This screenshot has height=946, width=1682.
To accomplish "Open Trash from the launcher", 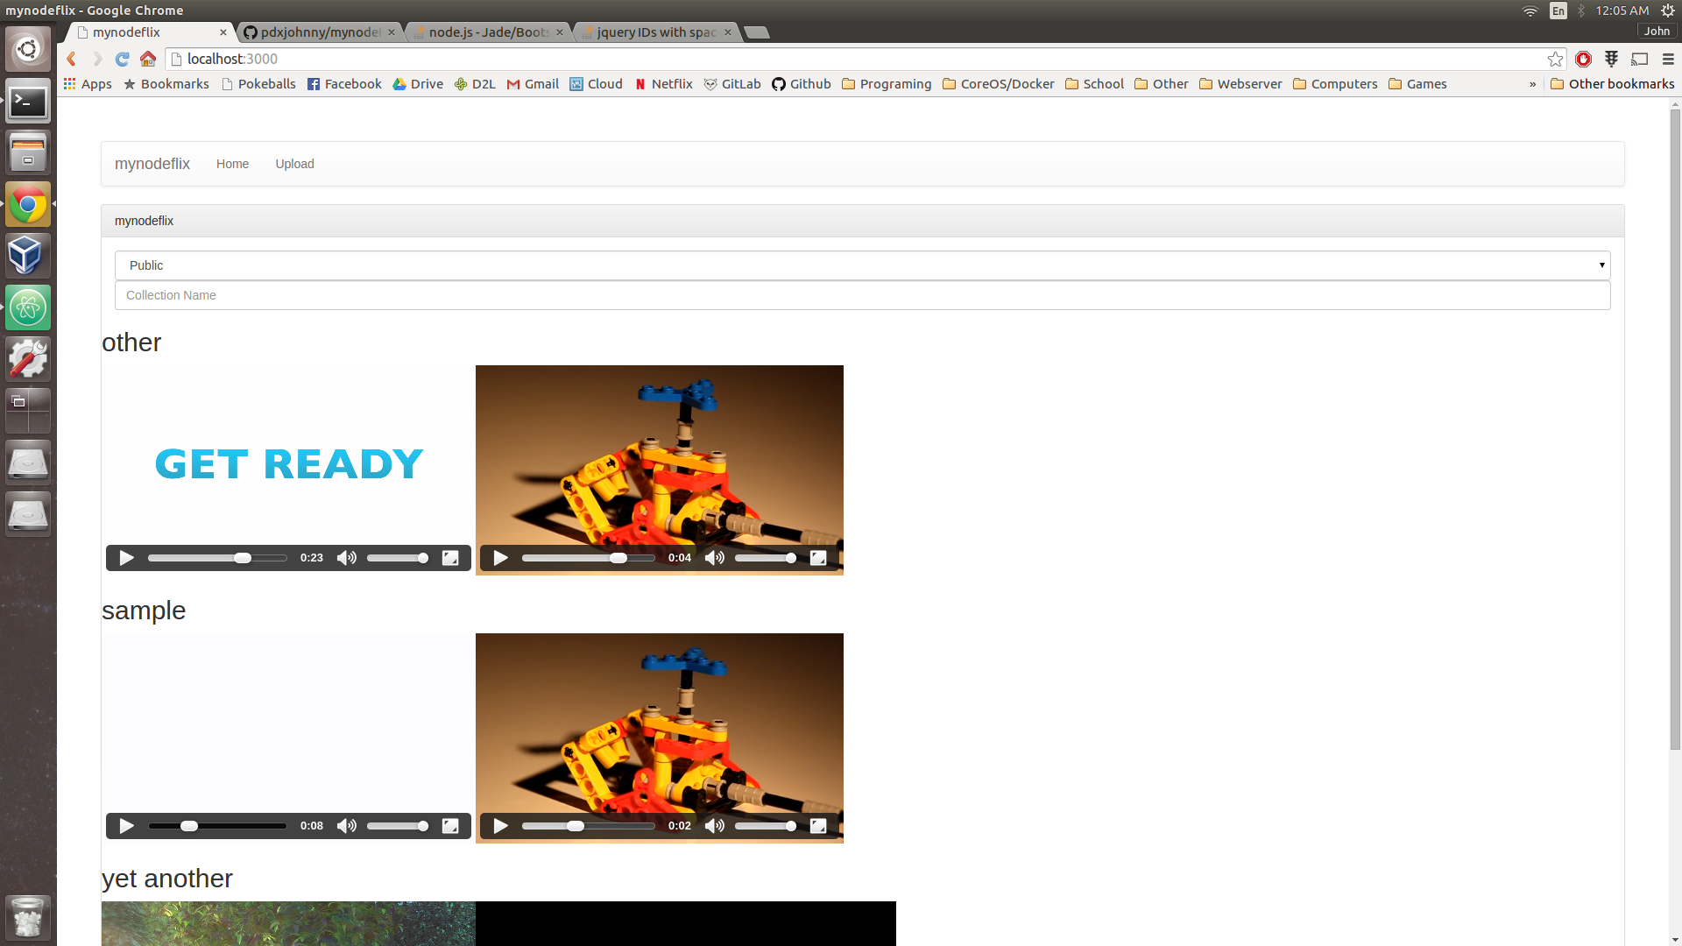I will pos(28,917).
